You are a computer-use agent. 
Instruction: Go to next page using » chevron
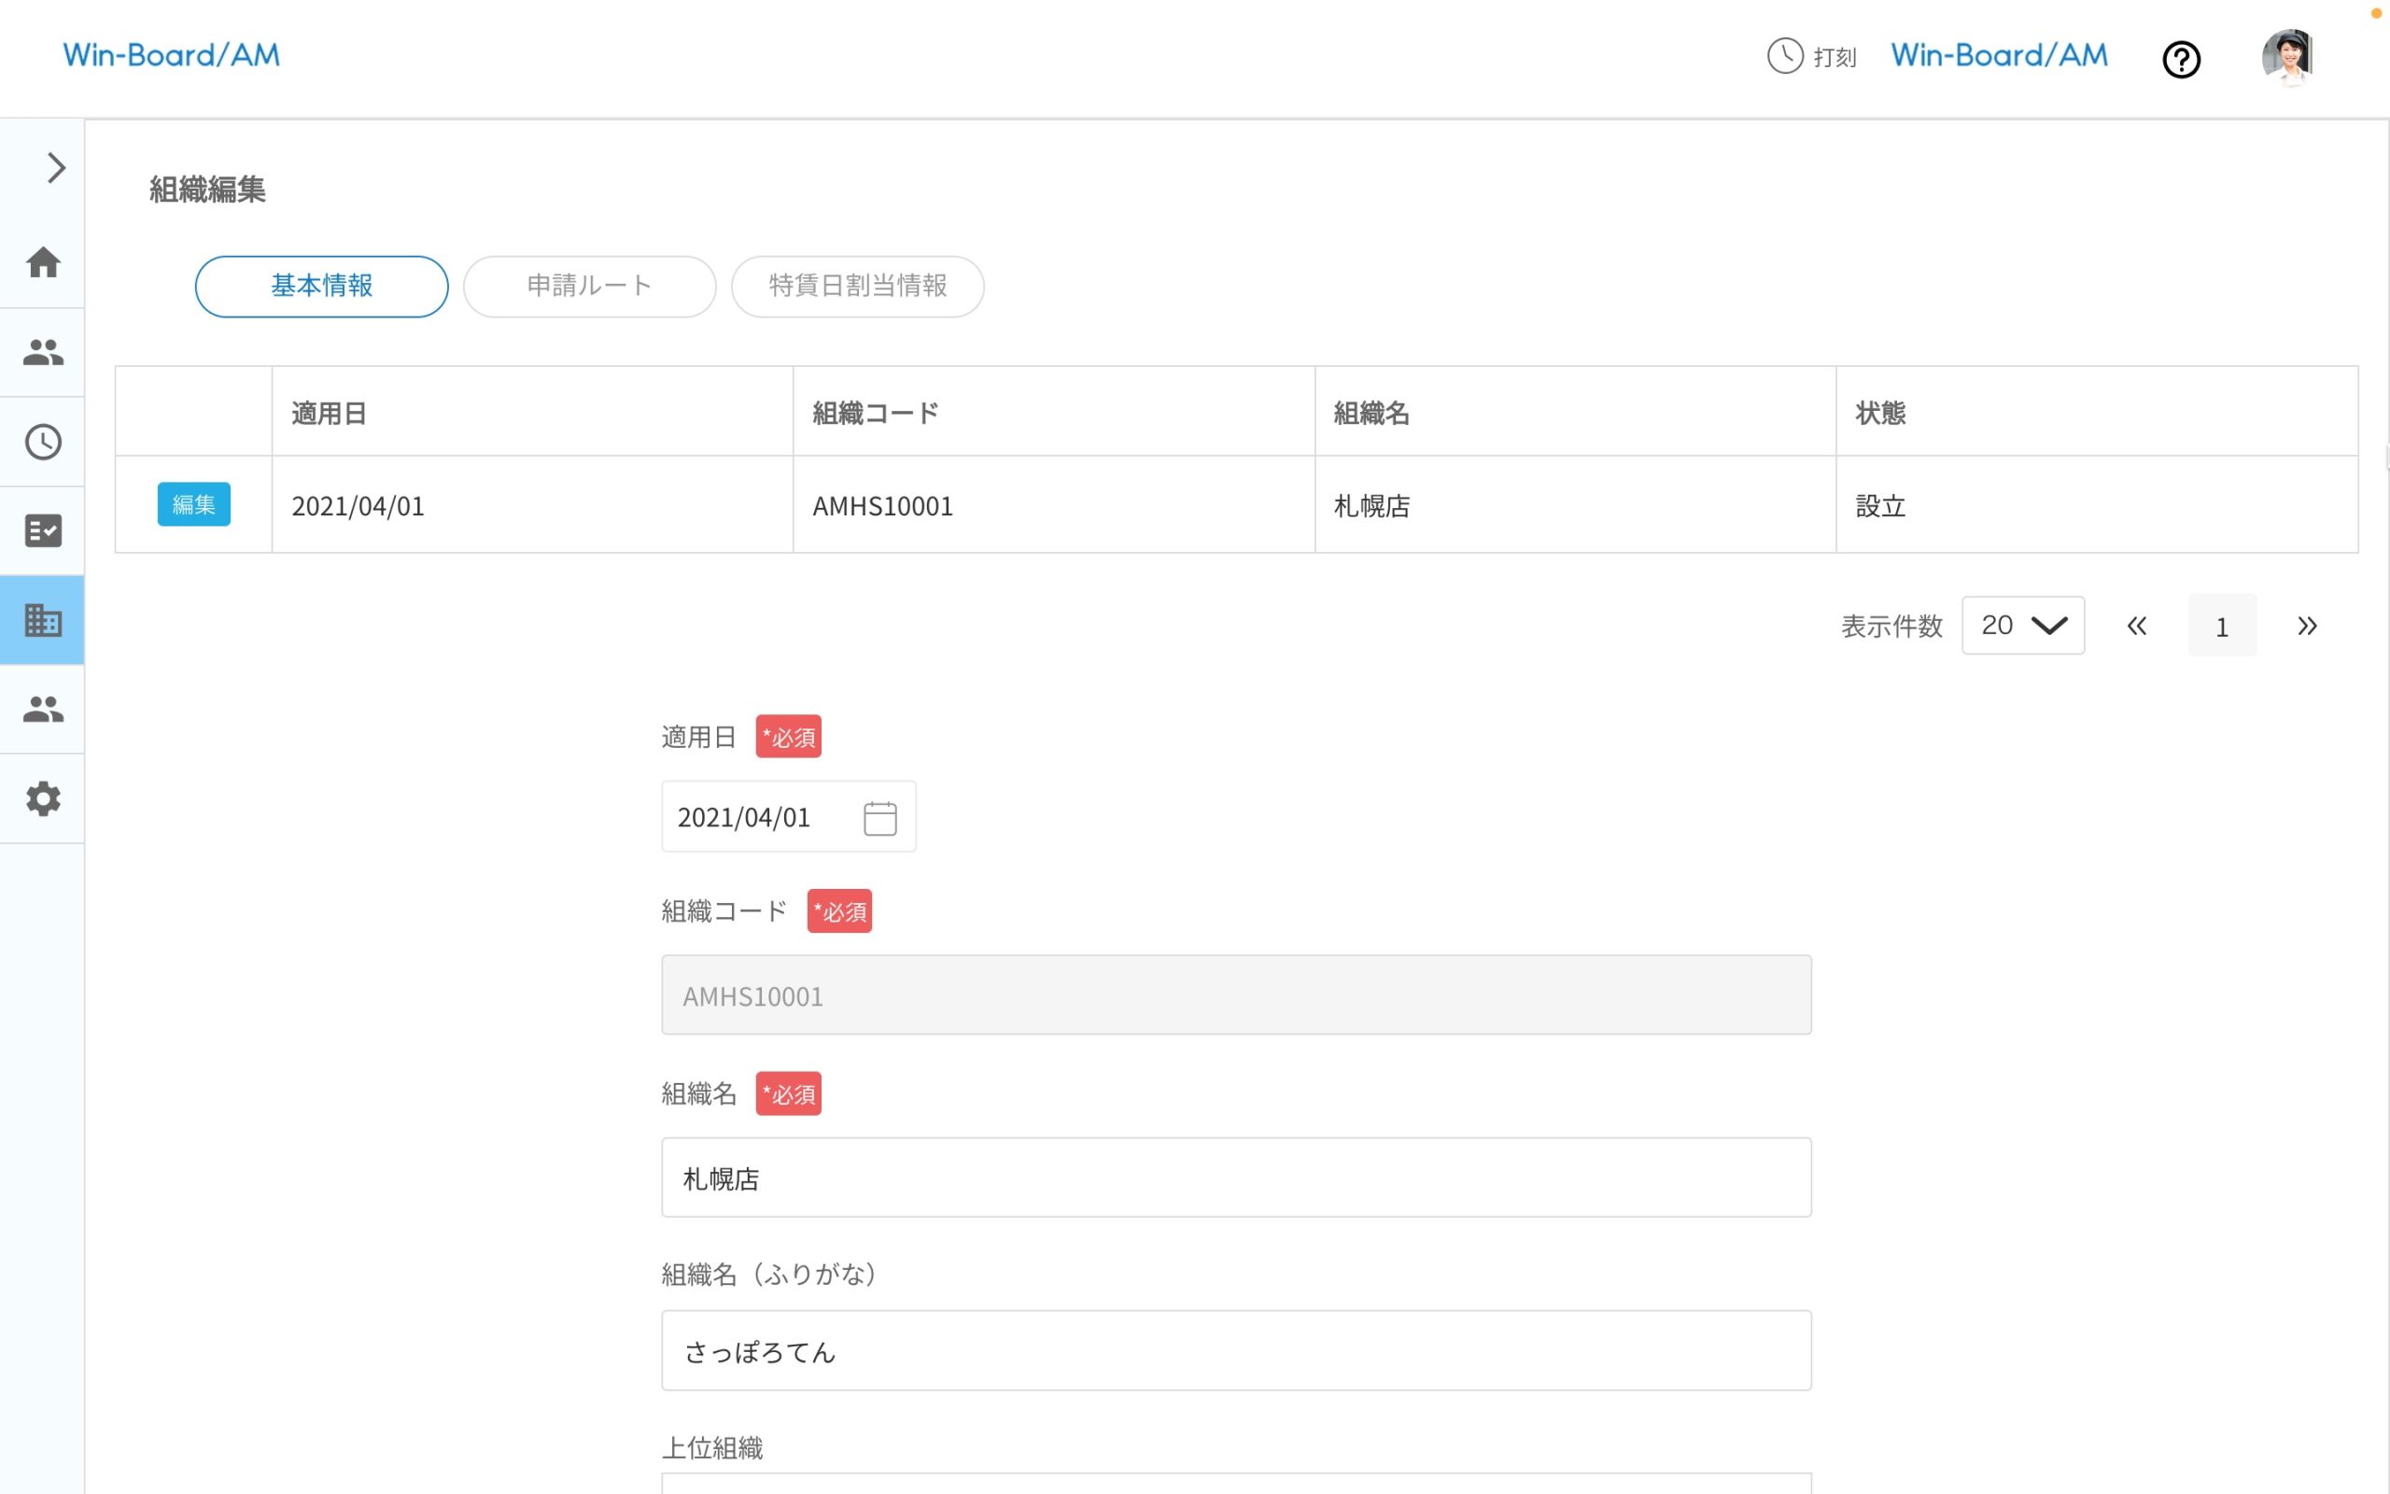[2308, 625]
